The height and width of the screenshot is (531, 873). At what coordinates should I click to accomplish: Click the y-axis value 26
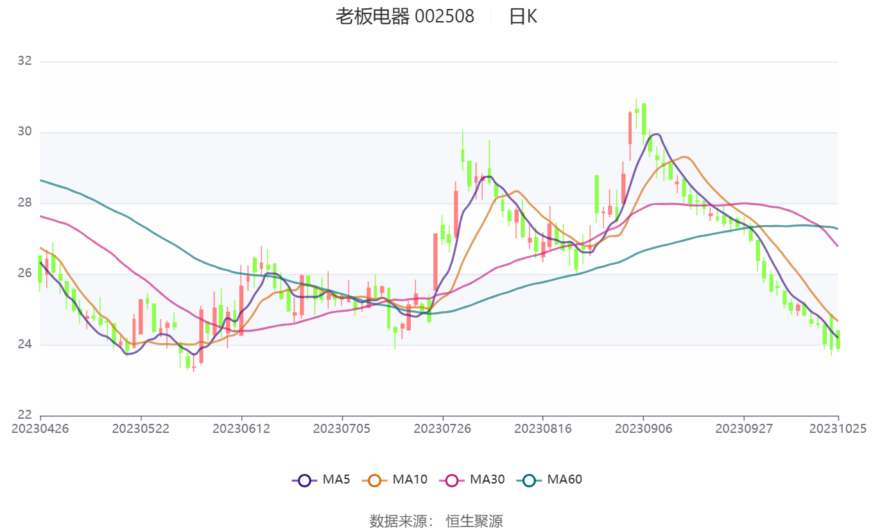24,273
